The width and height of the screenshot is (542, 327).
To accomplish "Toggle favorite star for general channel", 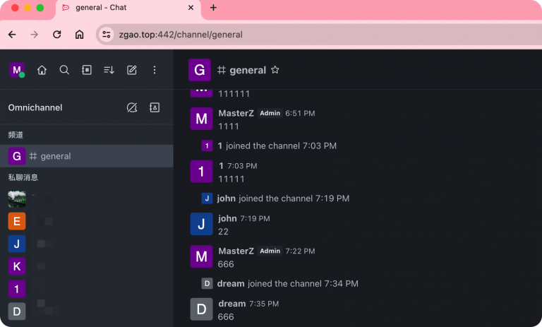I will [x=275, y=70].
